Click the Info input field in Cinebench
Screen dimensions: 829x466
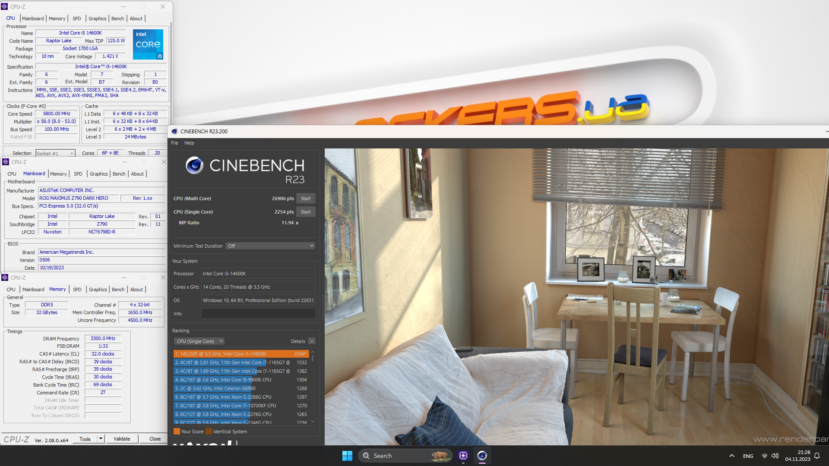pyautogui.click(x=258, y=314)
